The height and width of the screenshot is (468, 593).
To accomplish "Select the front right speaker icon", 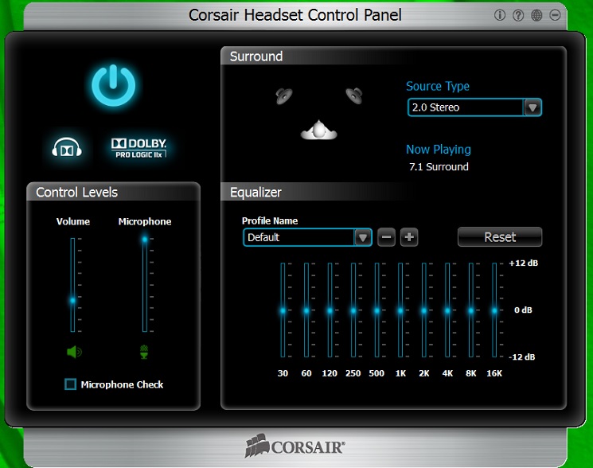I will [x=354, y=96].
